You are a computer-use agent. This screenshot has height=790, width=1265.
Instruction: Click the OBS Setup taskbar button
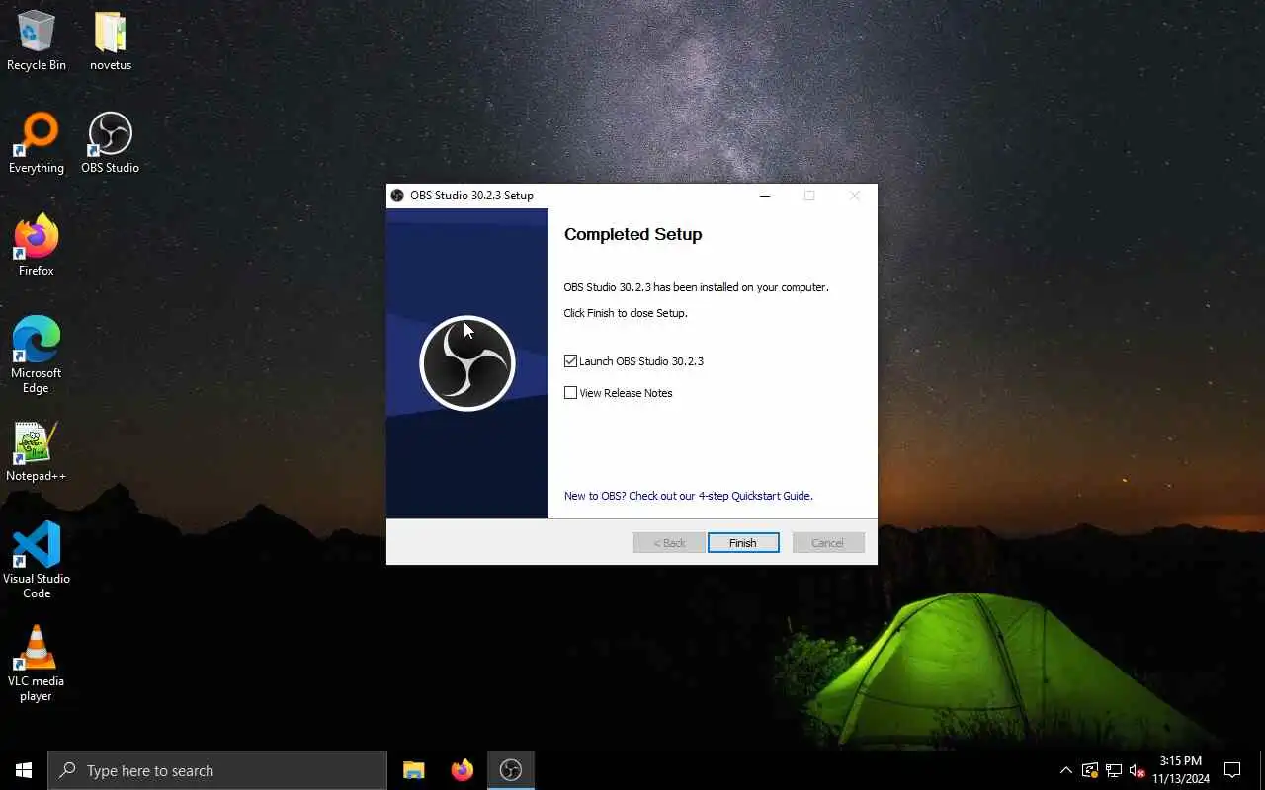pyautogui.click(x=511, y=770)
